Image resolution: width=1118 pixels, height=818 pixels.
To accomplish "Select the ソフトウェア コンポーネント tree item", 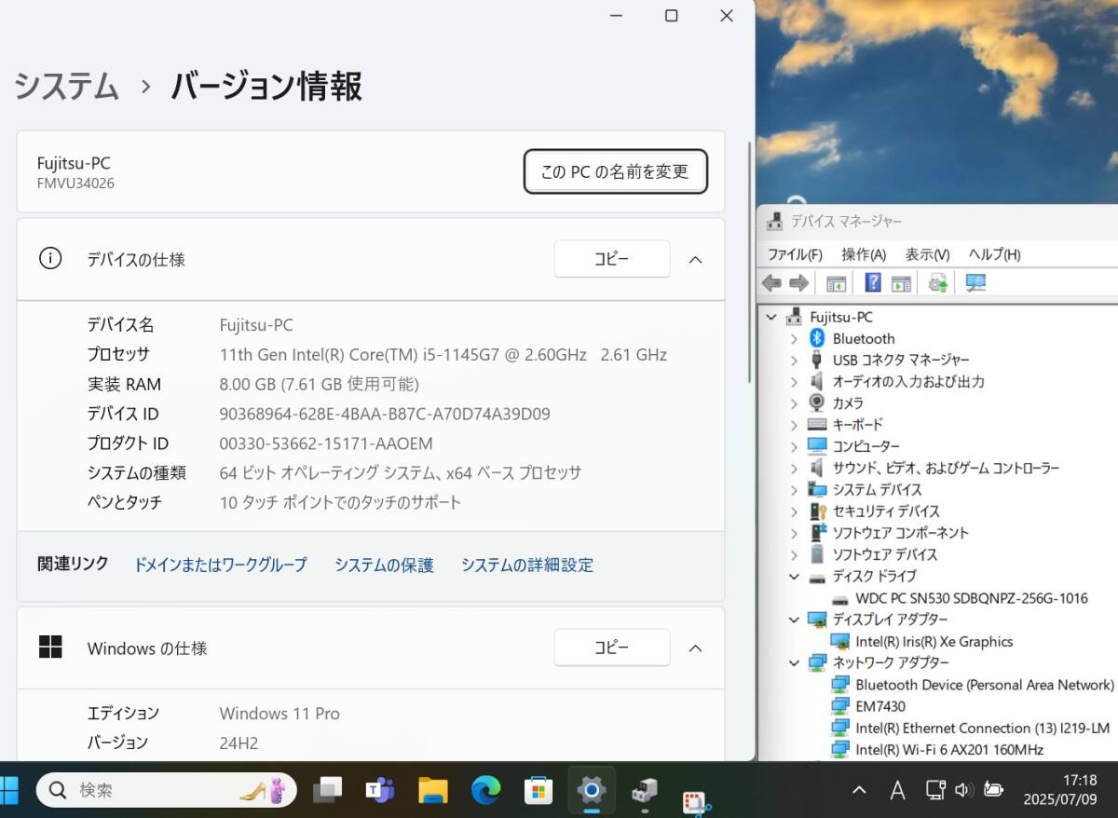I will point(900,533).
